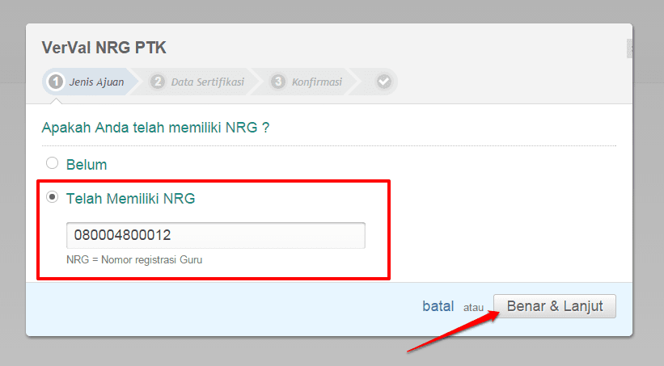Click the VerVal NRG PTK dialog title
The image size is (664, 366).
point(104,48)
